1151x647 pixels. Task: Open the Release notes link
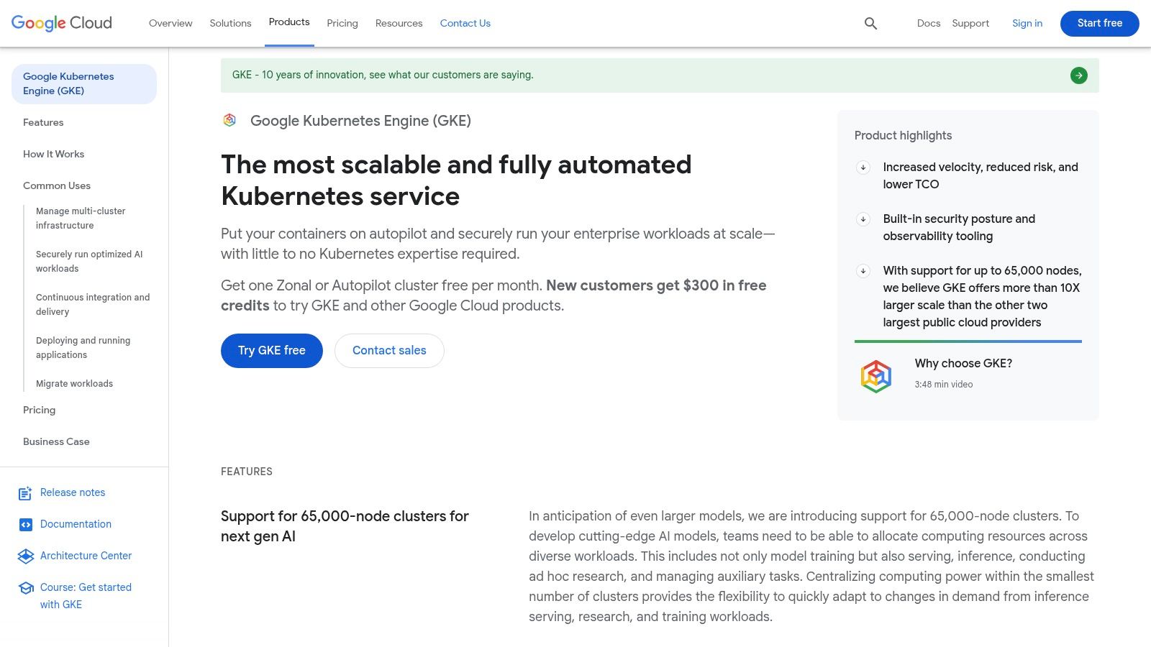[73, 492]
